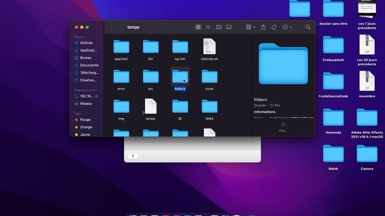Switch Finder to icon view

point(198,27)
